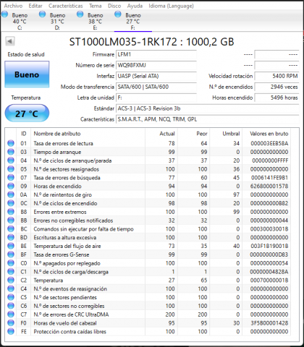Open the Idioma (Language) menu
The image size is (304, 347).
point(171,6)
